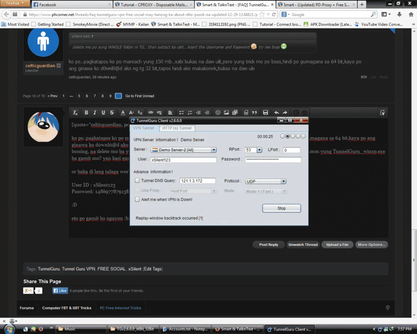This screenshot has width=417, height=334.
Task: Click the redo arrow in editor
Action: 285,113
